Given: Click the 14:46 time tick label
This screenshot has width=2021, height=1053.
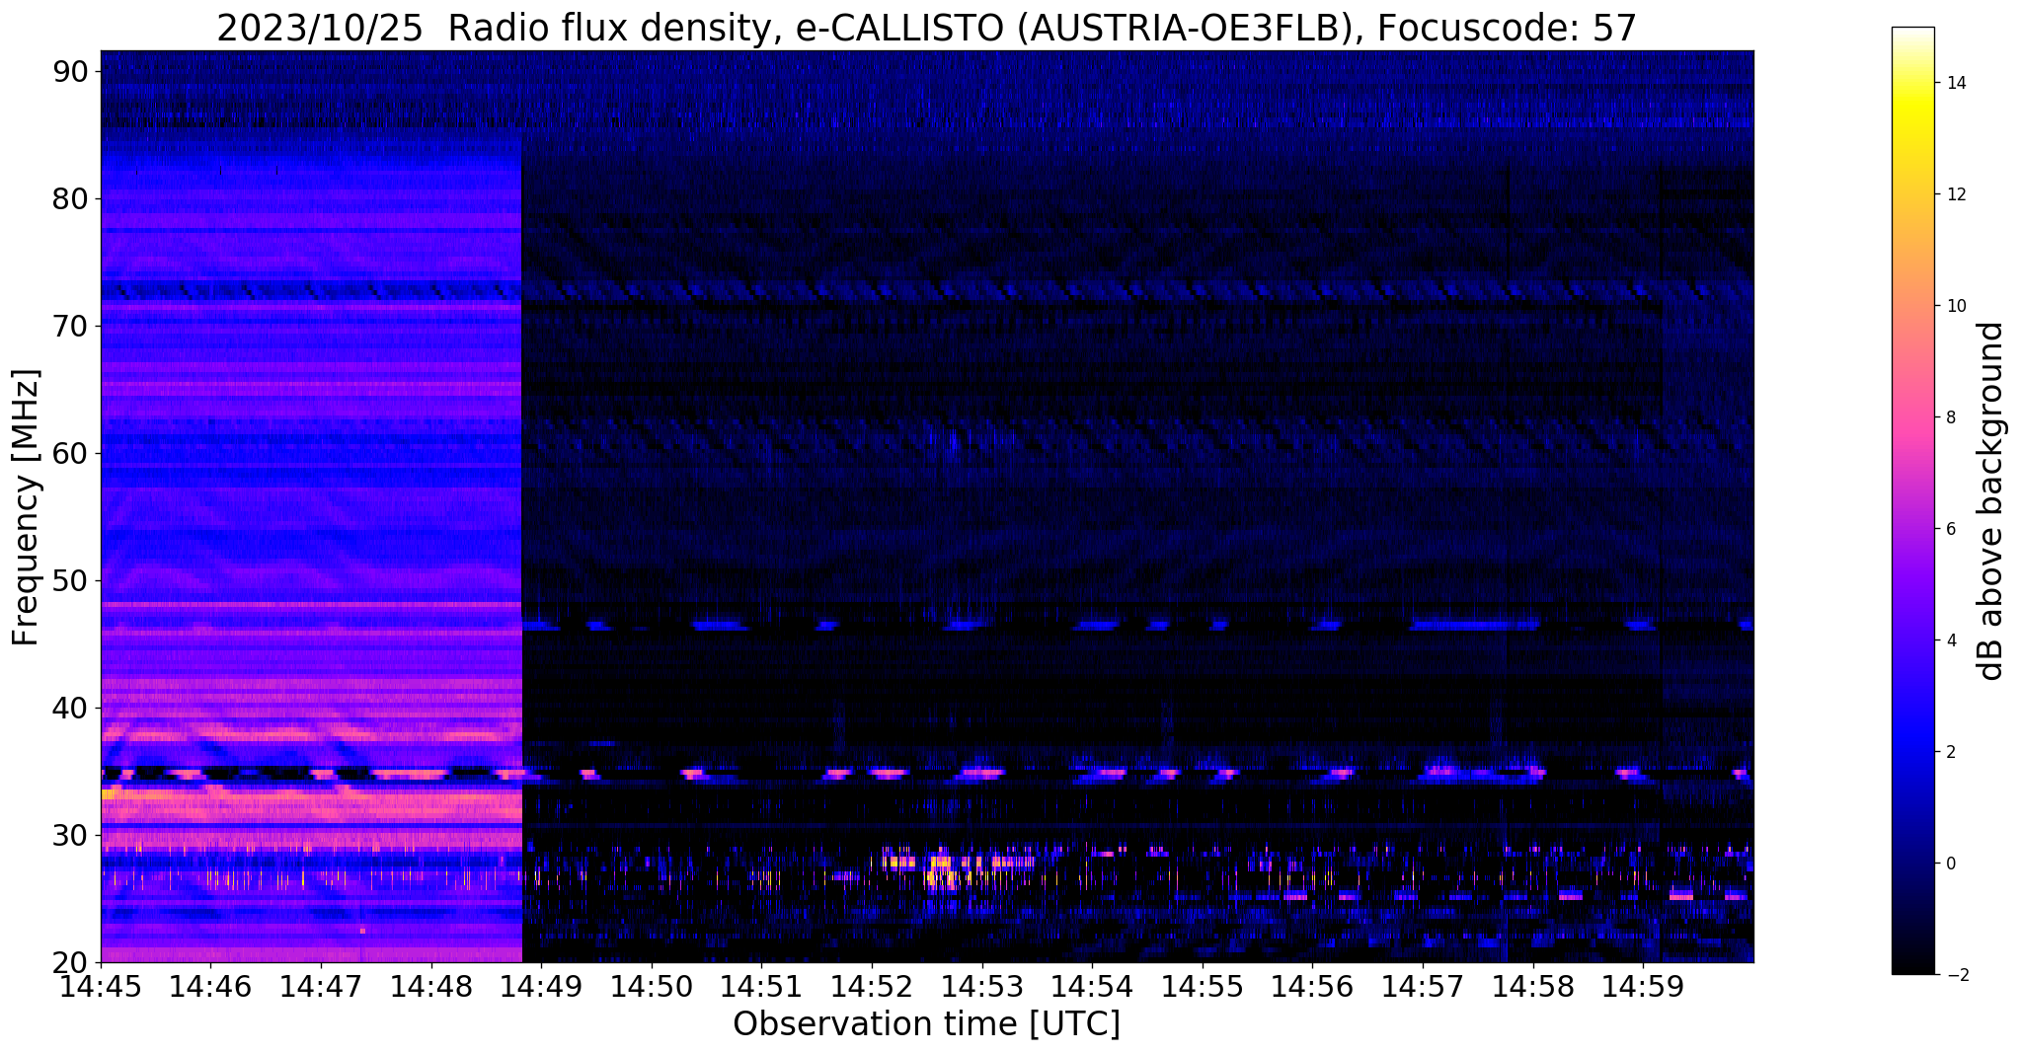Looking at the screenshot, I should tap(210, 986).
